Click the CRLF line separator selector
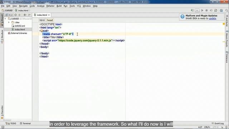Screen dimensions: 229x129 pos(207,127)
